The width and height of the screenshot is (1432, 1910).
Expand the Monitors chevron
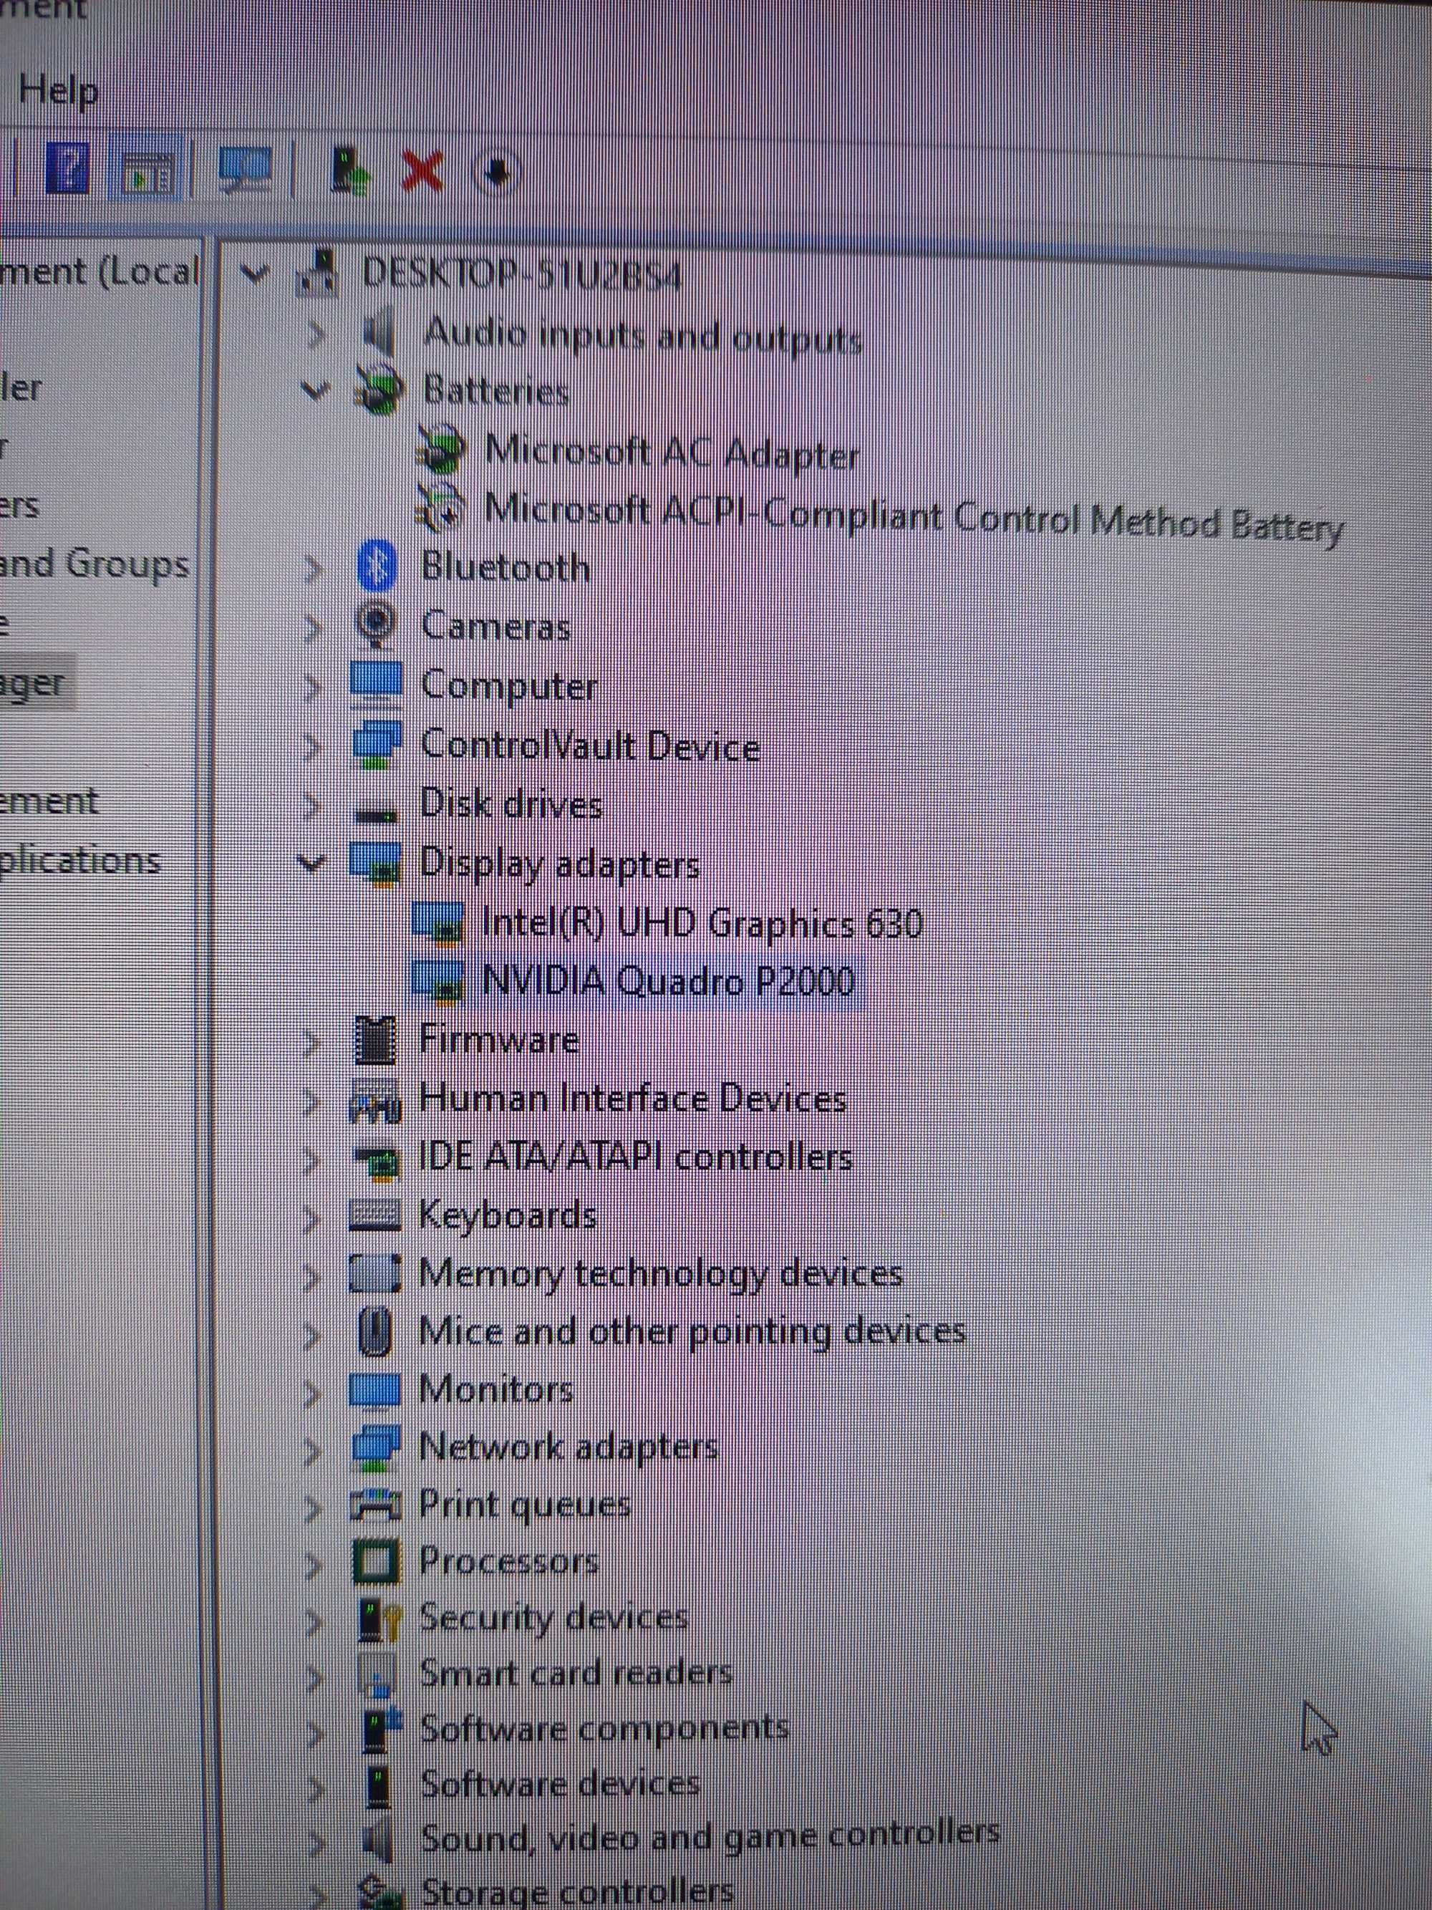312,1393
